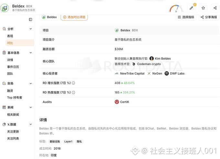Click the 基础设施 tag
Image resolution: width=220 pixels, height=159 pixels.
coord(55,142)
